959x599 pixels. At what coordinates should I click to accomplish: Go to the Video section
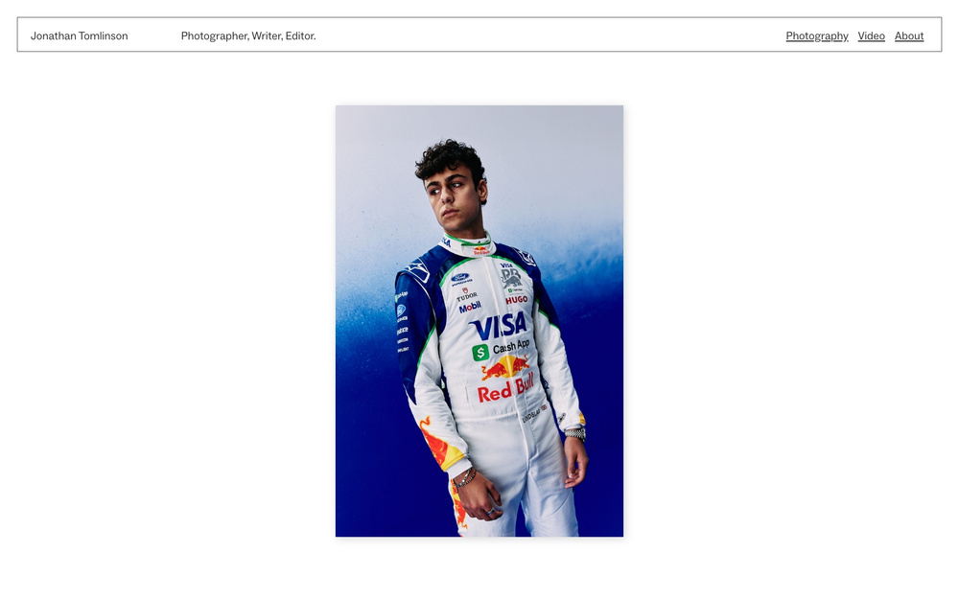pyautogui.click(x=871, y=36)
